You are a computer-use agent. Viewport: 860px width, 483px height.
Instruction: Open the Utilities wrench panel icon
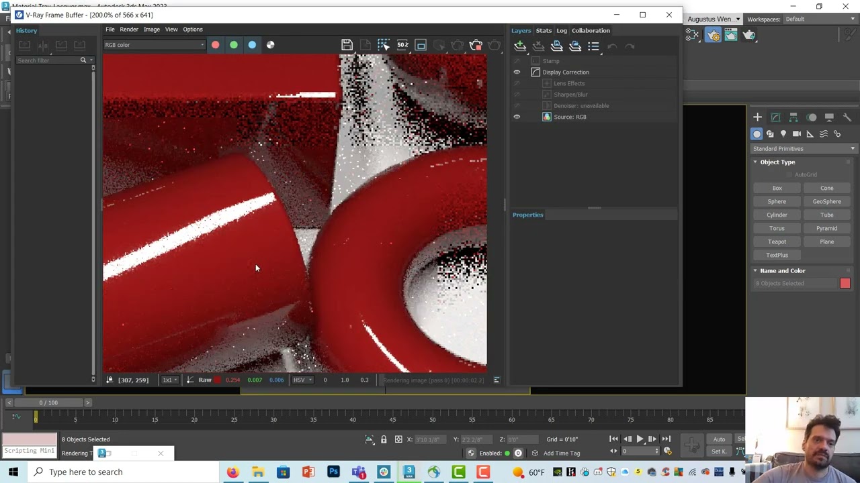pos(847,117)
